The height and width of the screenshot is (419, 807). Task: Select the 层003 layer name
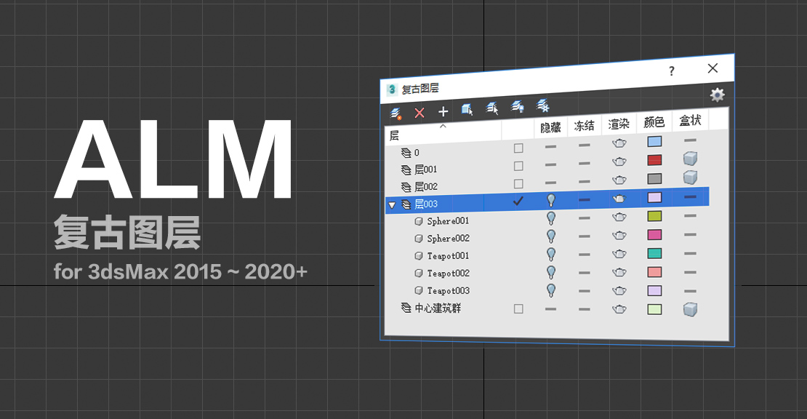(426, 204)
